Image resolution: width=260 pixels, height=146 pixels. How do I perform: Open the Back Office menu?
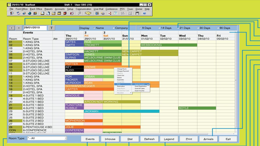point(36,9)
